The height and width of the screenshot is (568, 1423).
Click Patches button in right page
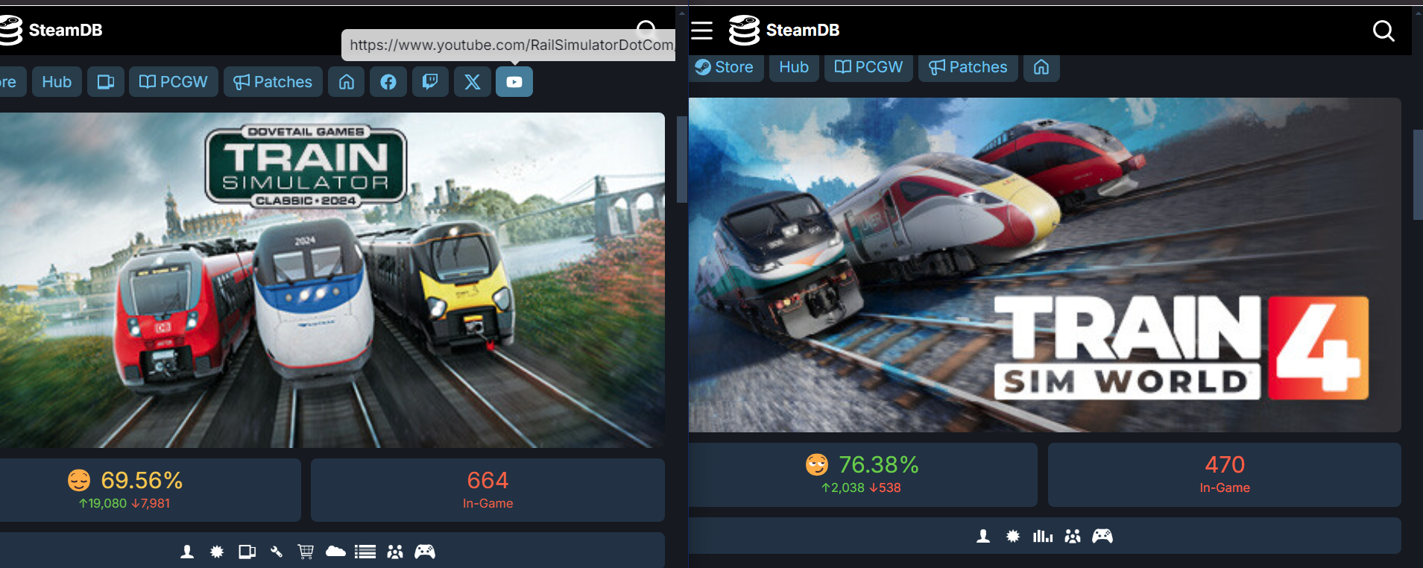coord(968,67)
